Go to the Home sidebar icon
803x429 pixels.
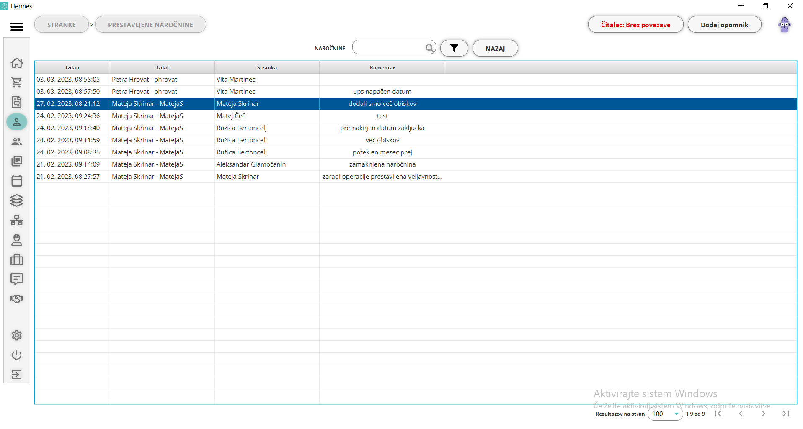point(17,63)
